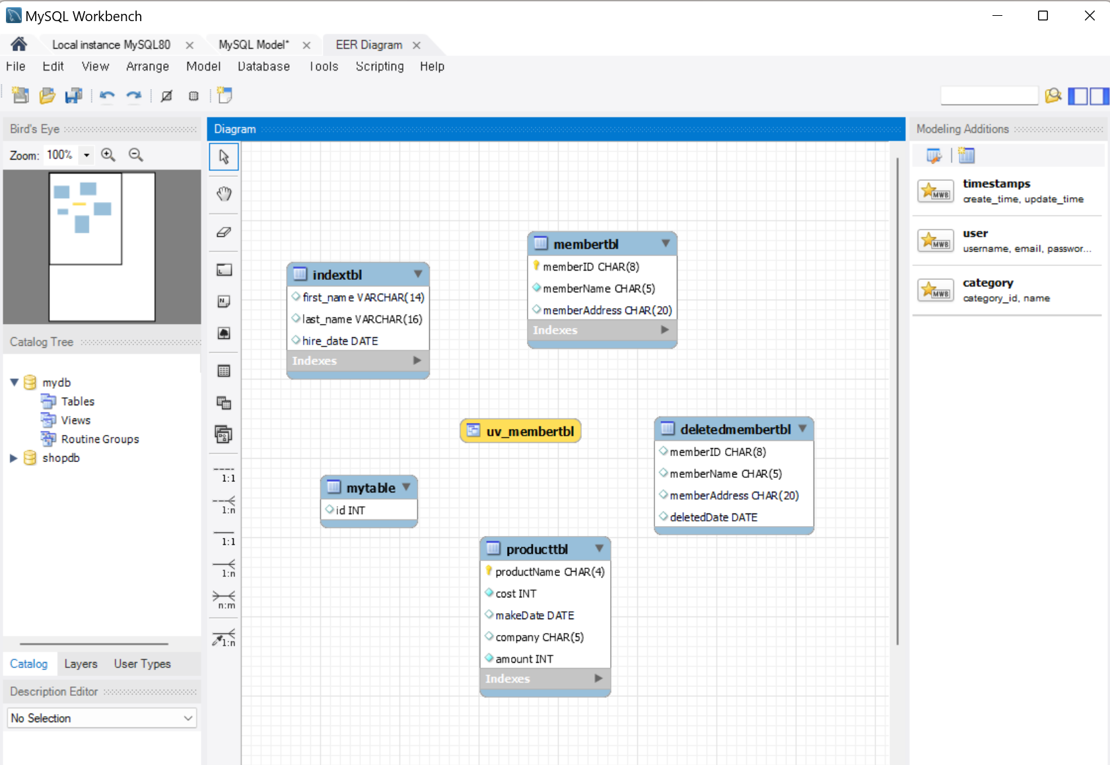
Task: Toggle the right sidebar panel
Action: (1099, 96)
